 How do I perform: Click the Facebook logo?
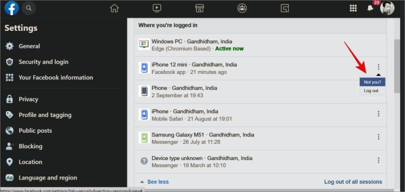[11, 8]
